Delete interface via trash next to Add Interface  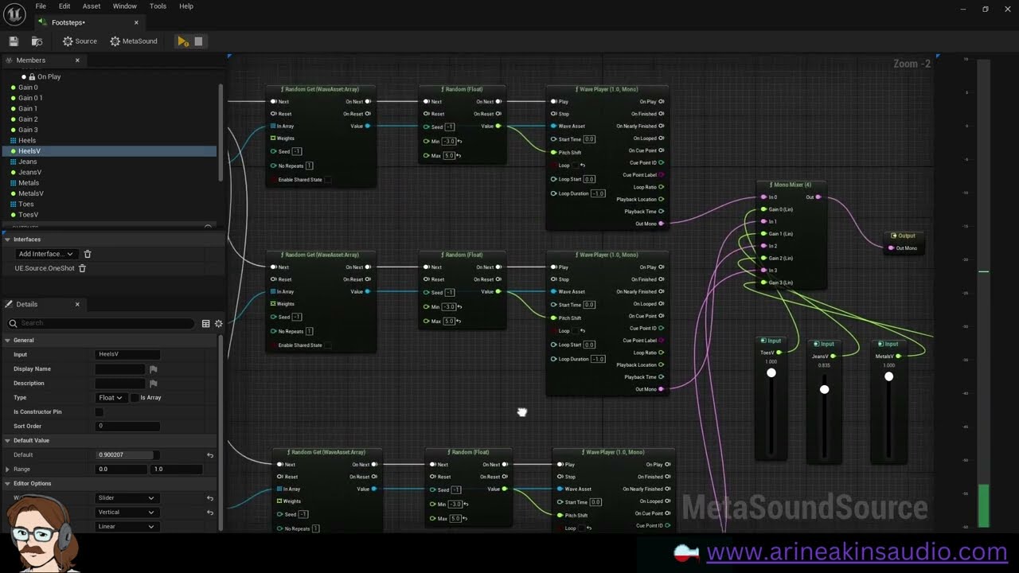pyautogui.click(x=88, y=254)
